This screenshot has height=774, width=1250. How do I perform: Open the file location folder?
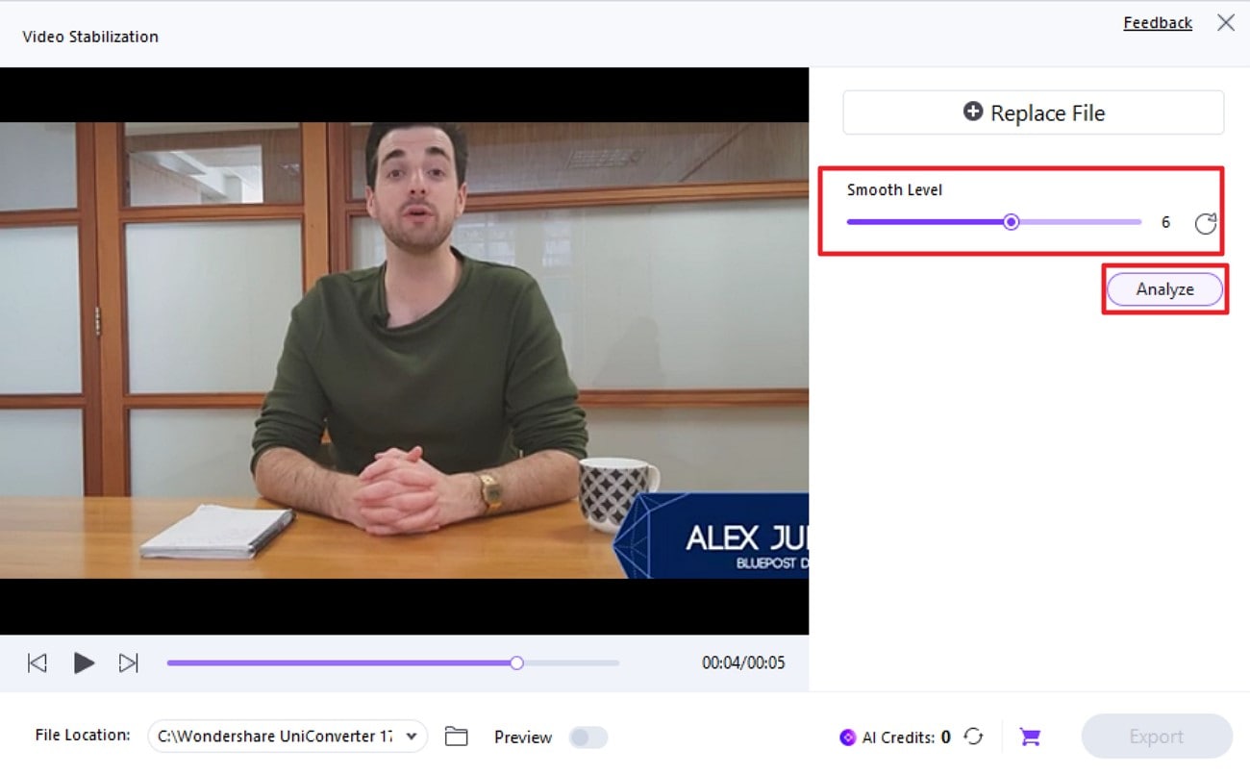pos(456,736)
